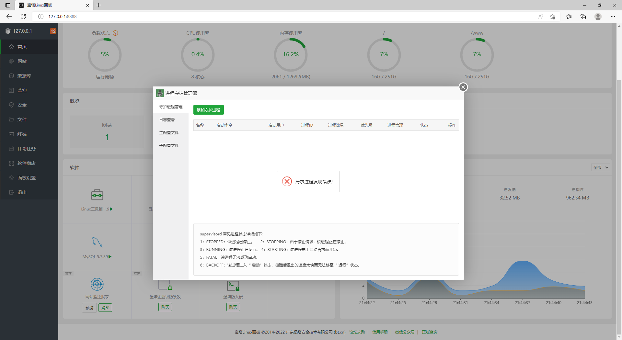
Task: Click the 堡塔防入侵 terminal lock icon
Action: coord(233,286)
